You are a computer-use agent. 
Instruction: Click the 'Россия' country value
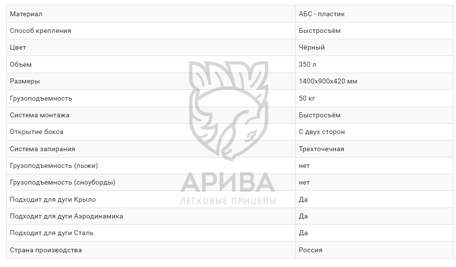[x=310, y=250]
